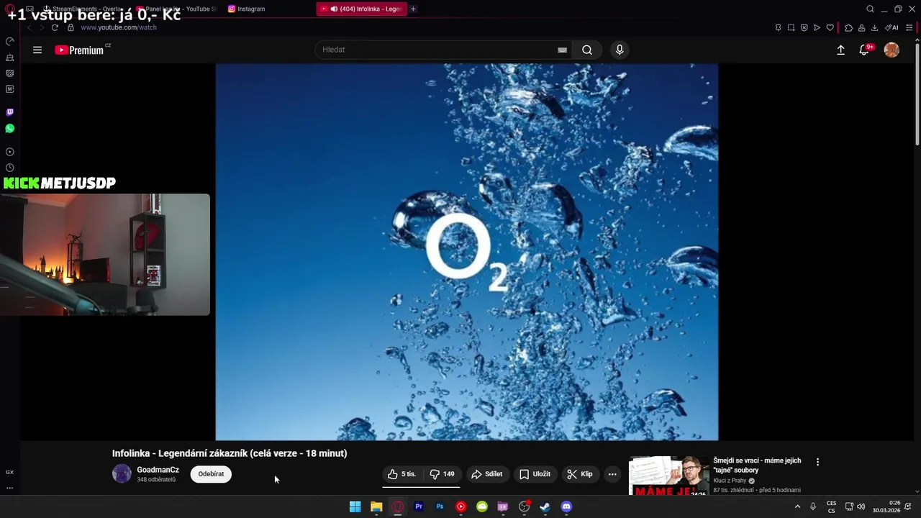This screenshot has width=921, height=518.
Task: Open options for Šmejdi se vrací video
Action: click(x=817, y=462)
